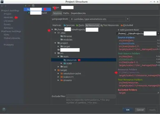Collapse the project folder node
Screen dimensions: 160x114
55,43
